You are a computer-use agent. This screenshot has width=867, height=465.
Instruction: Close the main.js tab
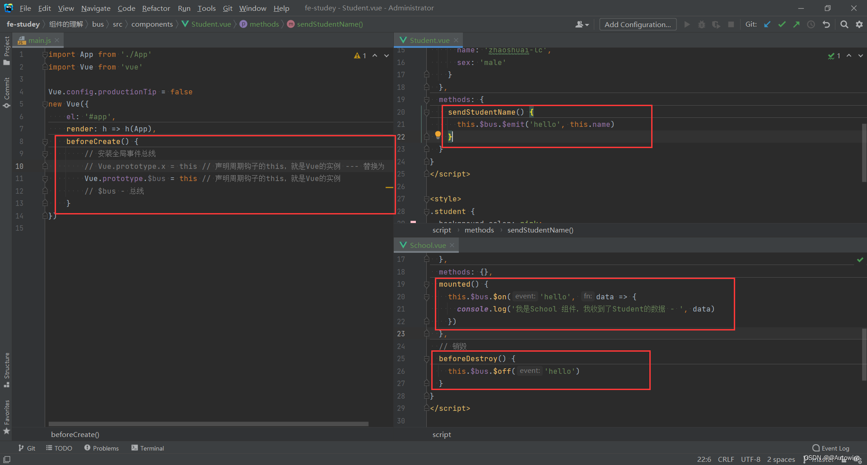(57, 40)
